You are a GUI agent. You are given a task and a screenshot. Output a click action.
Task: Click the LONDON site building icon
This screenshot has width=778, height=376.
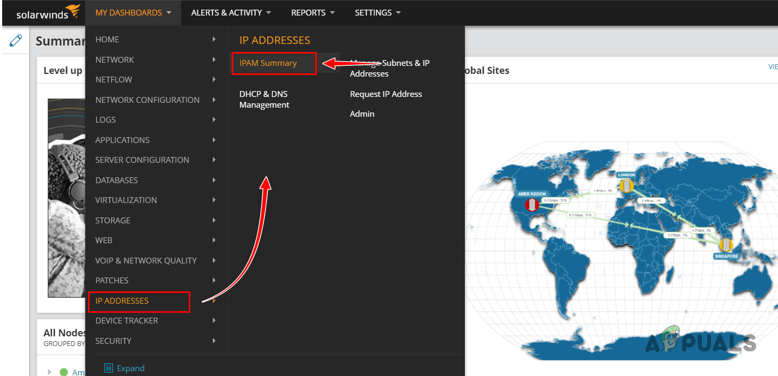coord(626,186)
